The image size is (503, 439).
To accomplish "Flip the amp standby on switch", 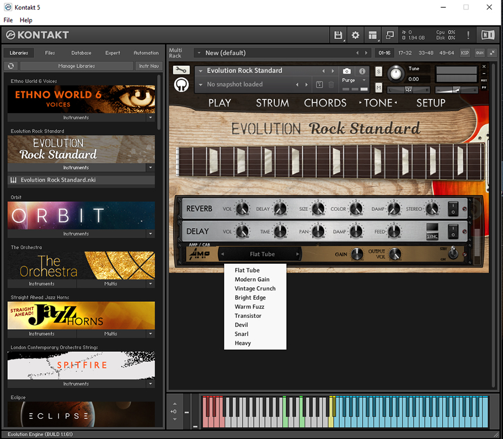I will pos(453,253).
